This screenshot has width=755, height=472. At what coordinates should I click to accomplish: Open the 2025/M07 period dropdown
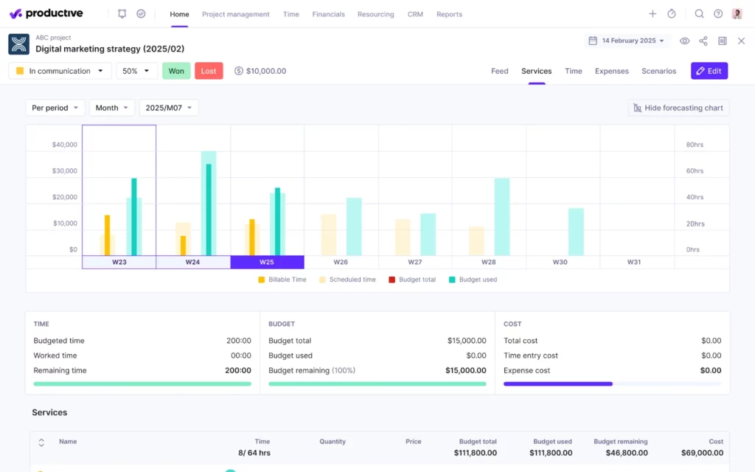[169, 108]
